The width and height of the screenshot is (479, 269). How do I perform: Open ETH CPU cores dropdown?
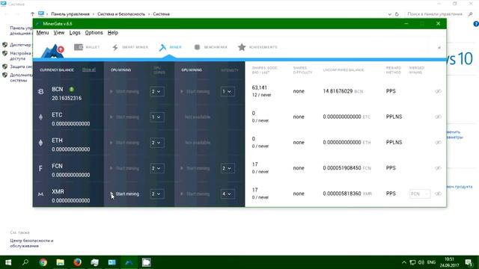pos(156,143)
